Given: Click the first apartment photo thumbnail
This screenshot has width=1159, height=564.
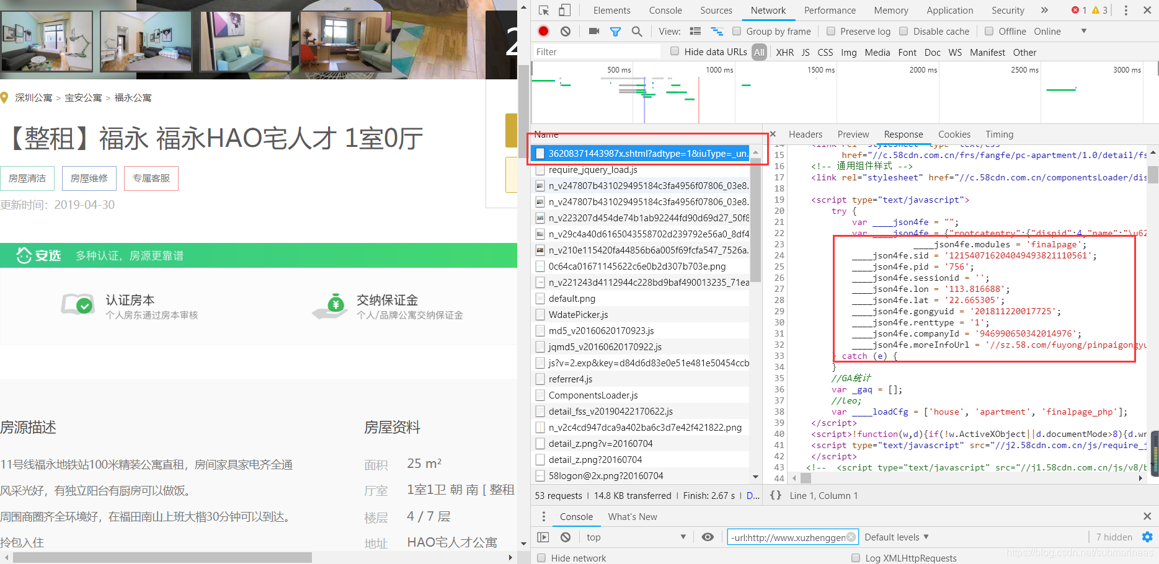Looking at the screenshot, I should [x=47, y=42].
